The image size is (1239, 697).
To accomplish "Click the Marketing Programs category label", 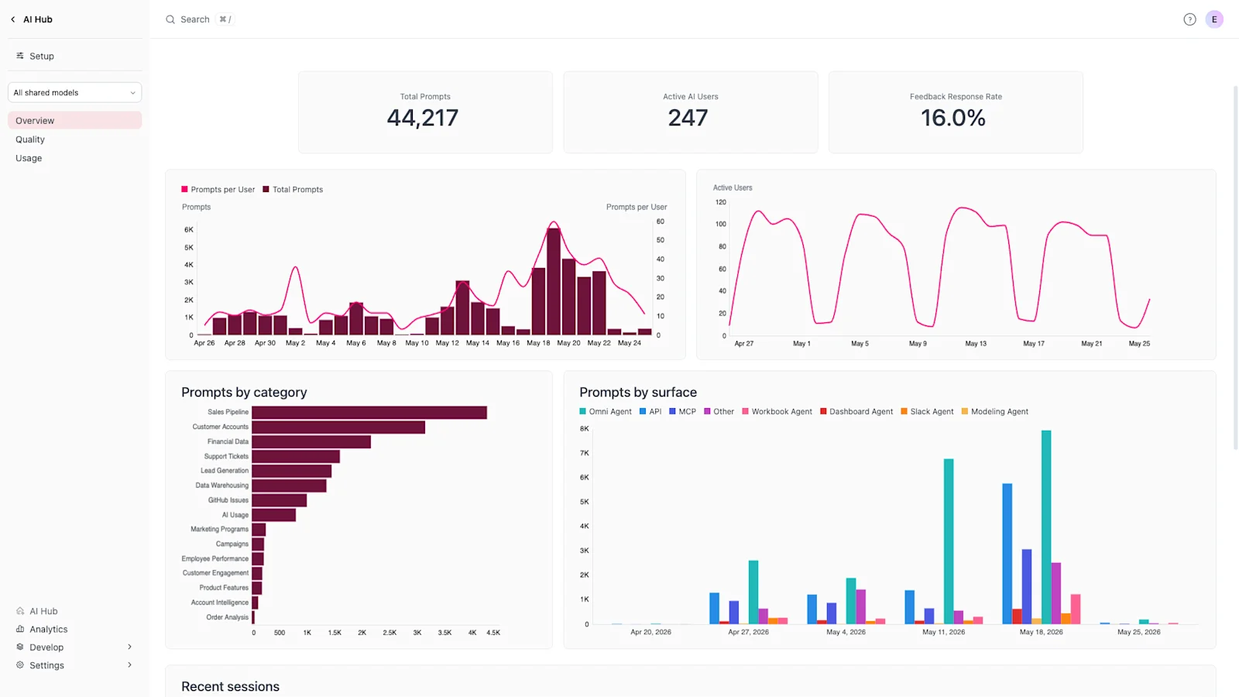I will 220,530.
